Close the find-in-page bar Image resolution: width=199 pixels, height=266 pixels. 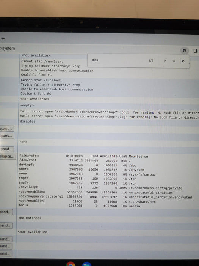[x=183, y=61]
